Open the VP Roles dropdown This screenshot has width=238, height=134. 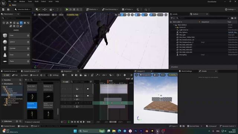pyautogui.click(x=128, y=9)
